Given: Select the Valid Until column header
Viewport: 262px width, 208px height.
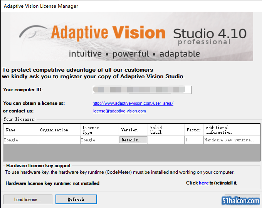Looking at the screenshot, I should [165, 130].
